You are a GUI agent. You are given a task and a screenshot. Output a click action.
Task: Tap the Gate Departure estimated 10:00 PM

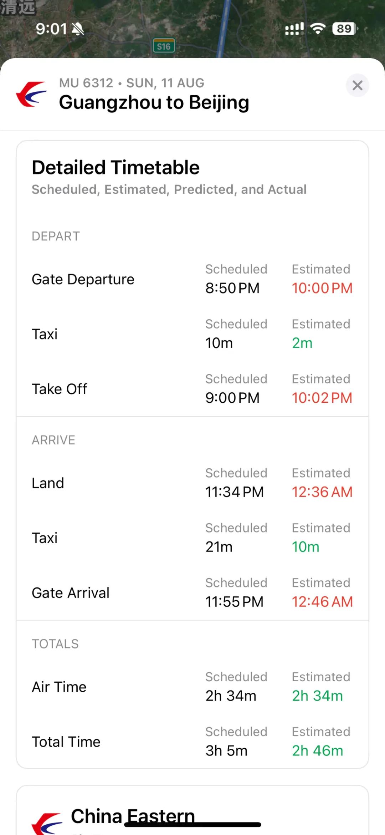(322, 288)
